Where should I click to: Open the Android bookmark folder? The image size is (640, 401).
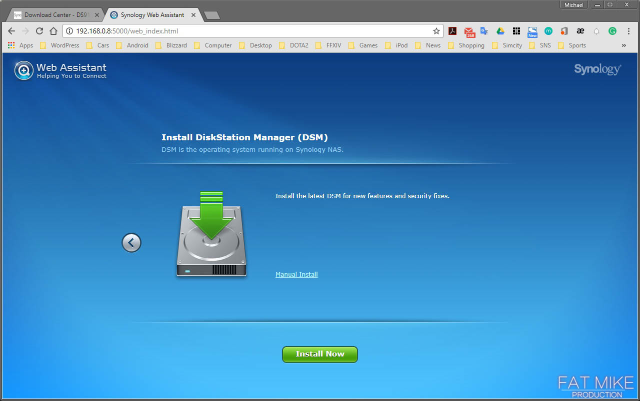point(132,45)
